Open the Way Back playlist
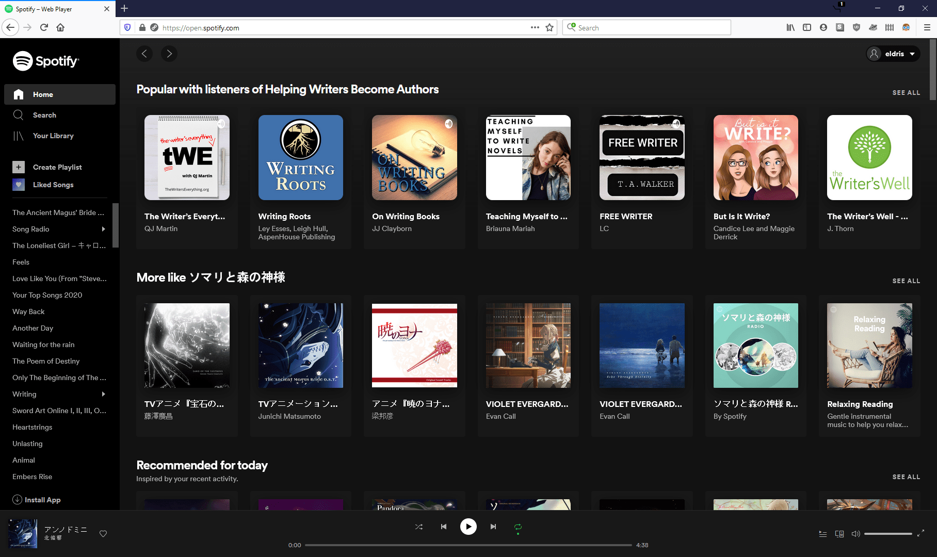The image size is (937, 557). coord(28,312)
